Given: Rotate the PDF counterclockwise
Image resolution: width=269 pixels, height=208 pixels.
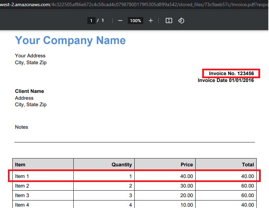Looking at the screenshot, I should click(x=181, y=21).
